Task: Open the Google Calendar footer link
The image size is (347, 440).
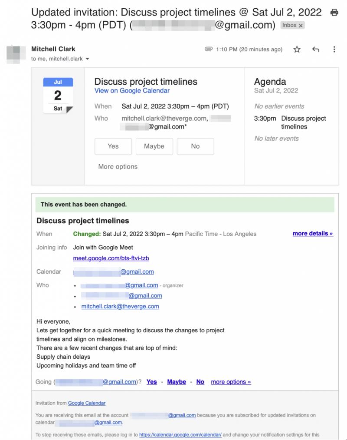Action: [x=86, y=403]
